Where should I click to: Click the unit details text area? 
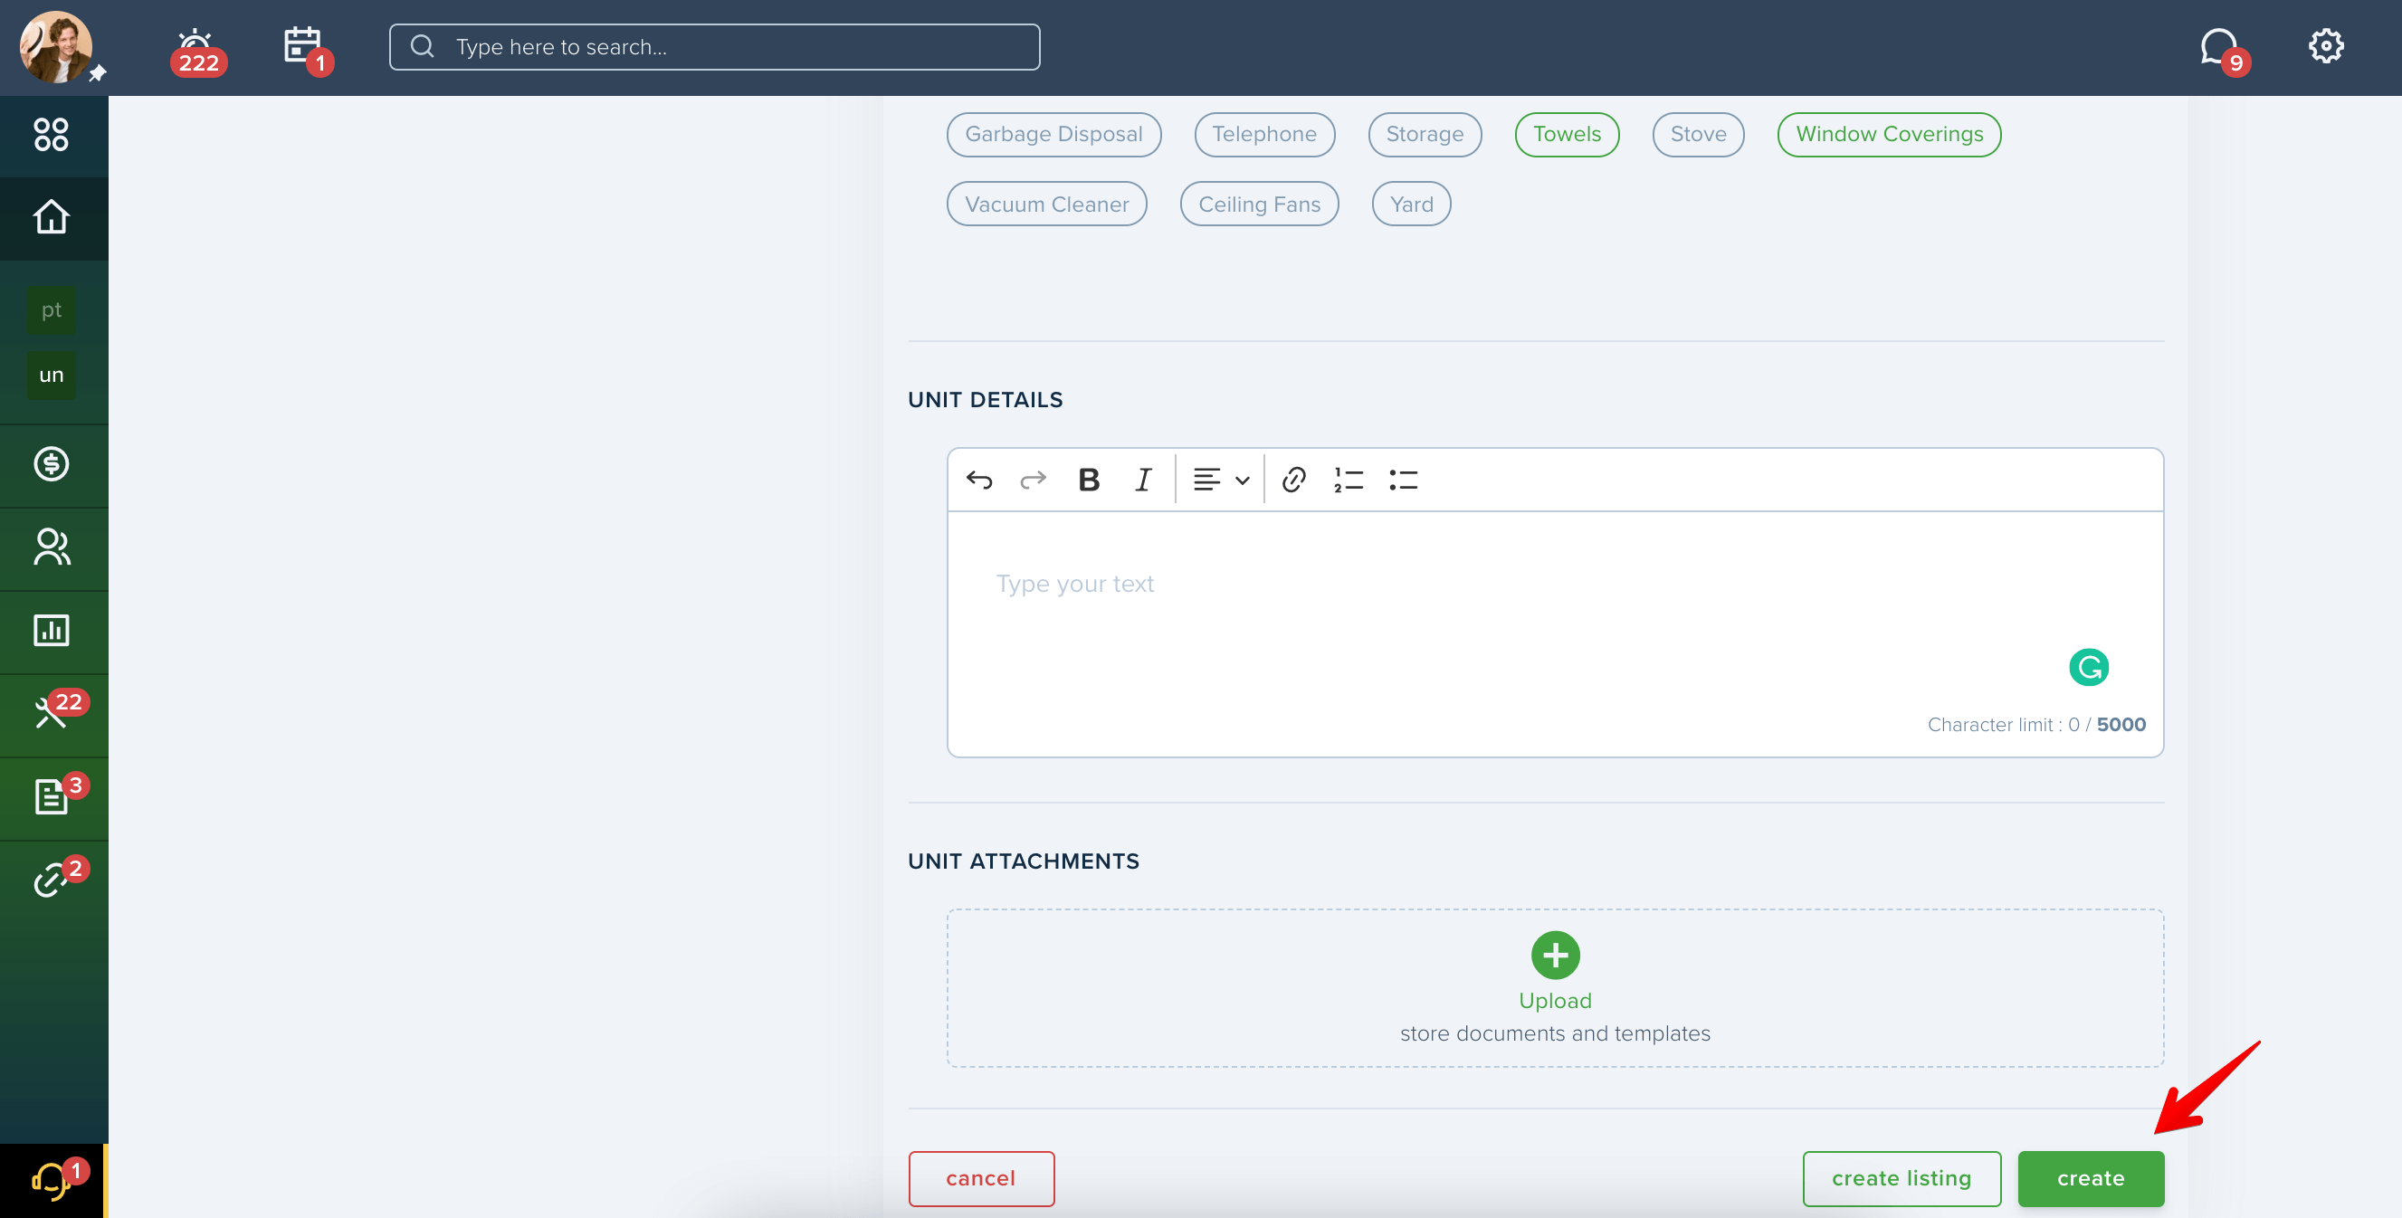pyautogui.click(x=1554, y=634)
